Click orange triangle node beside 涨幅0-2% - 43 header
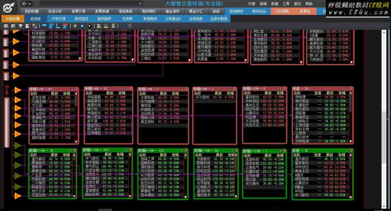This screenshot has height=211, width=391. pyautogui.click(x=18, y=90)
